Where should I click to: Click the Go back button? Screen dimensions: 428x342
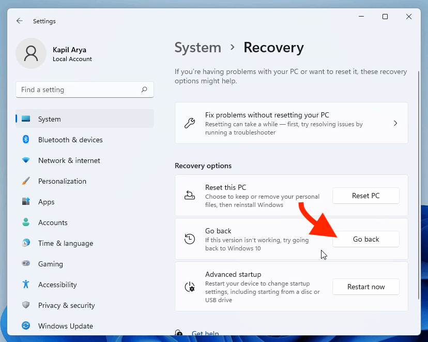(365, 239)
